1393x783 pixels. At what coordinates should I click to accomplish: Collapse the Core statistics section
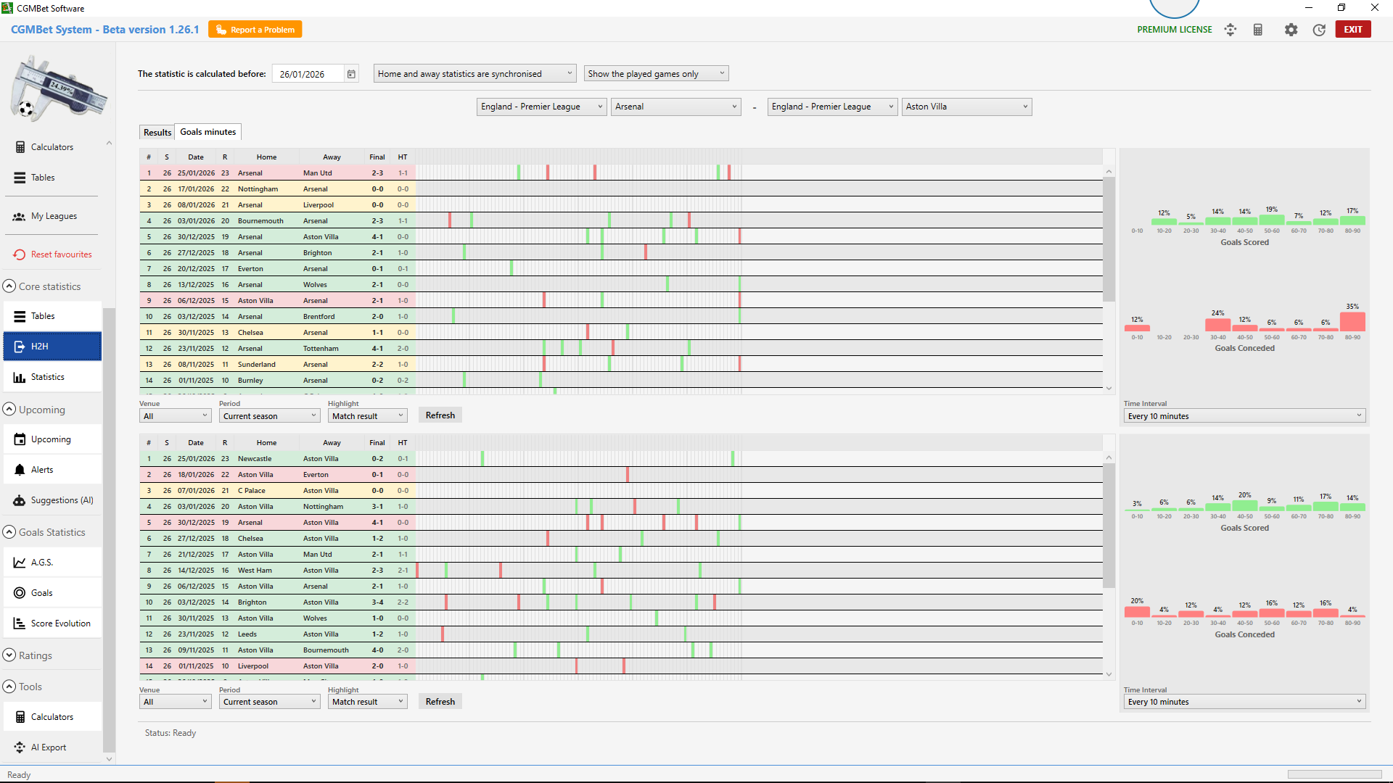(x=9, y=286)
